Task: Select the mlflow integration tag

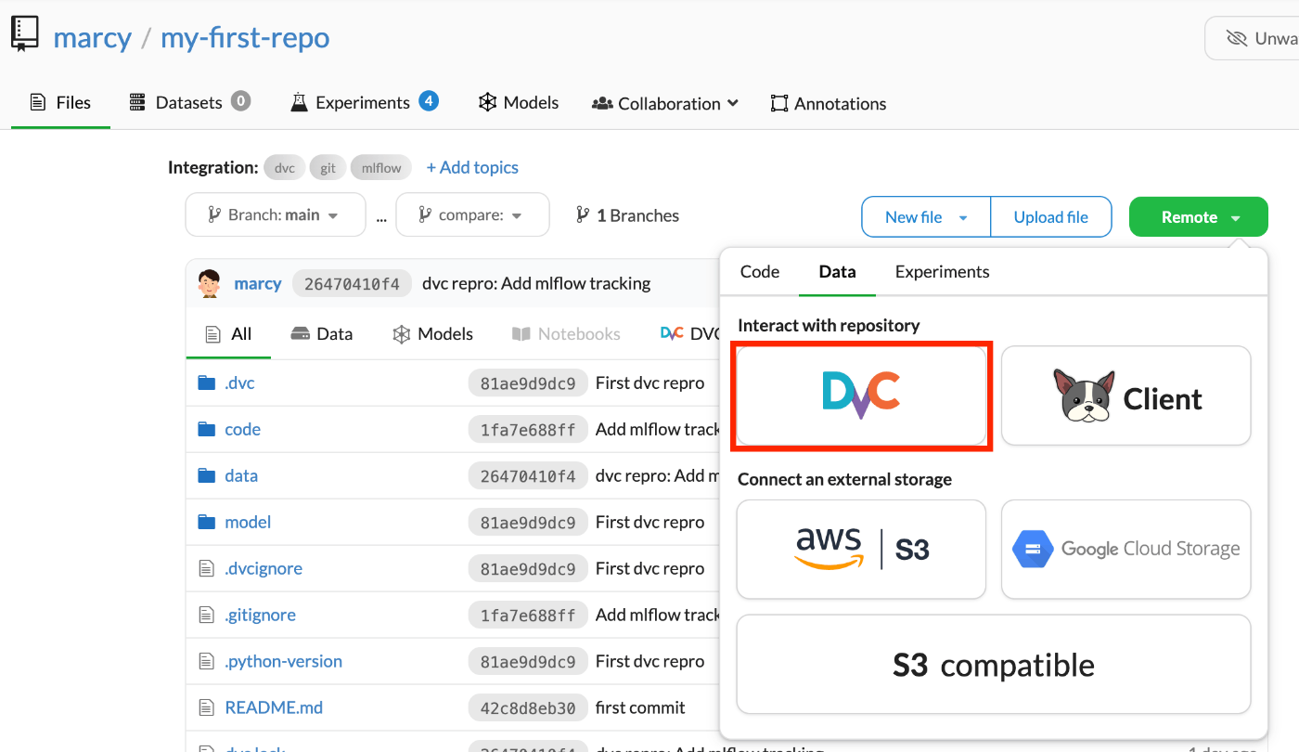Action: coord(381,168)
